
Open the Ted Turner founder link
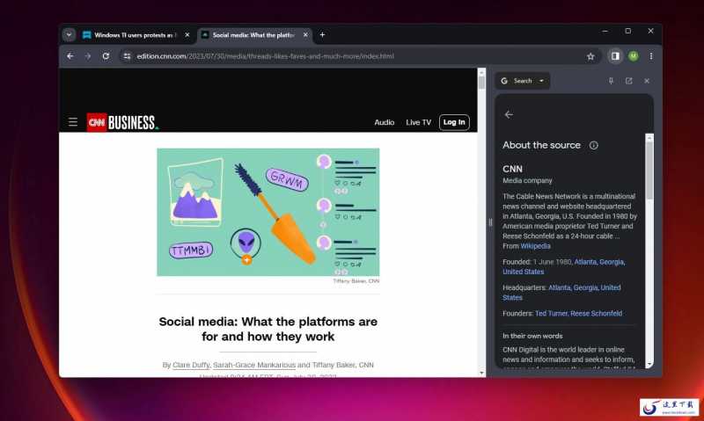551,314
